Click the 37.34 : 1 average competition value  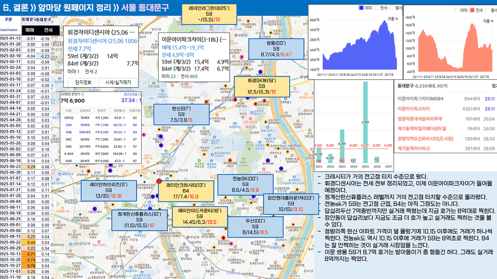[x=131, y=101]
